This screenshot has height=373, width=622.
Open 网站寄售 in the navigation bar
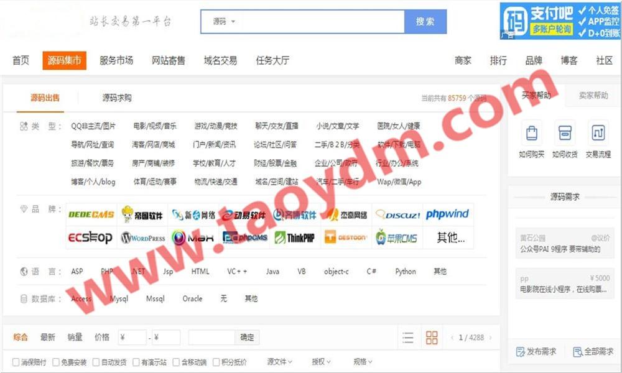(168, 60)
